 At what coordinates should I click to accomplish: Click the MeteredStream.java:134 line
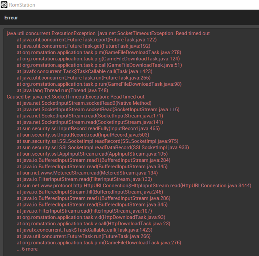pyautogui.click(x=87, y=173)
